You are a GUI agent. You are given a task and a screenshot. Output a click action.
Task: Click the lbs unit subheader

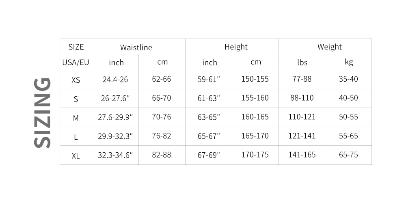click(x=302, y=63)
